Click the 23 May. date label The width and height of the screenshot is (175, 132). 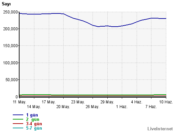[x=78, y=102]
